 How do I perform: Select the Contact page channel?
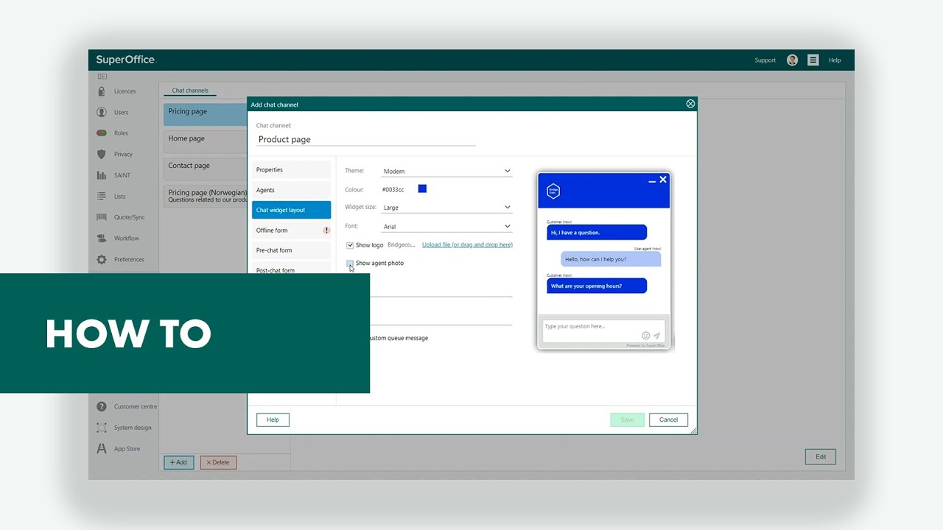(205, 169)
